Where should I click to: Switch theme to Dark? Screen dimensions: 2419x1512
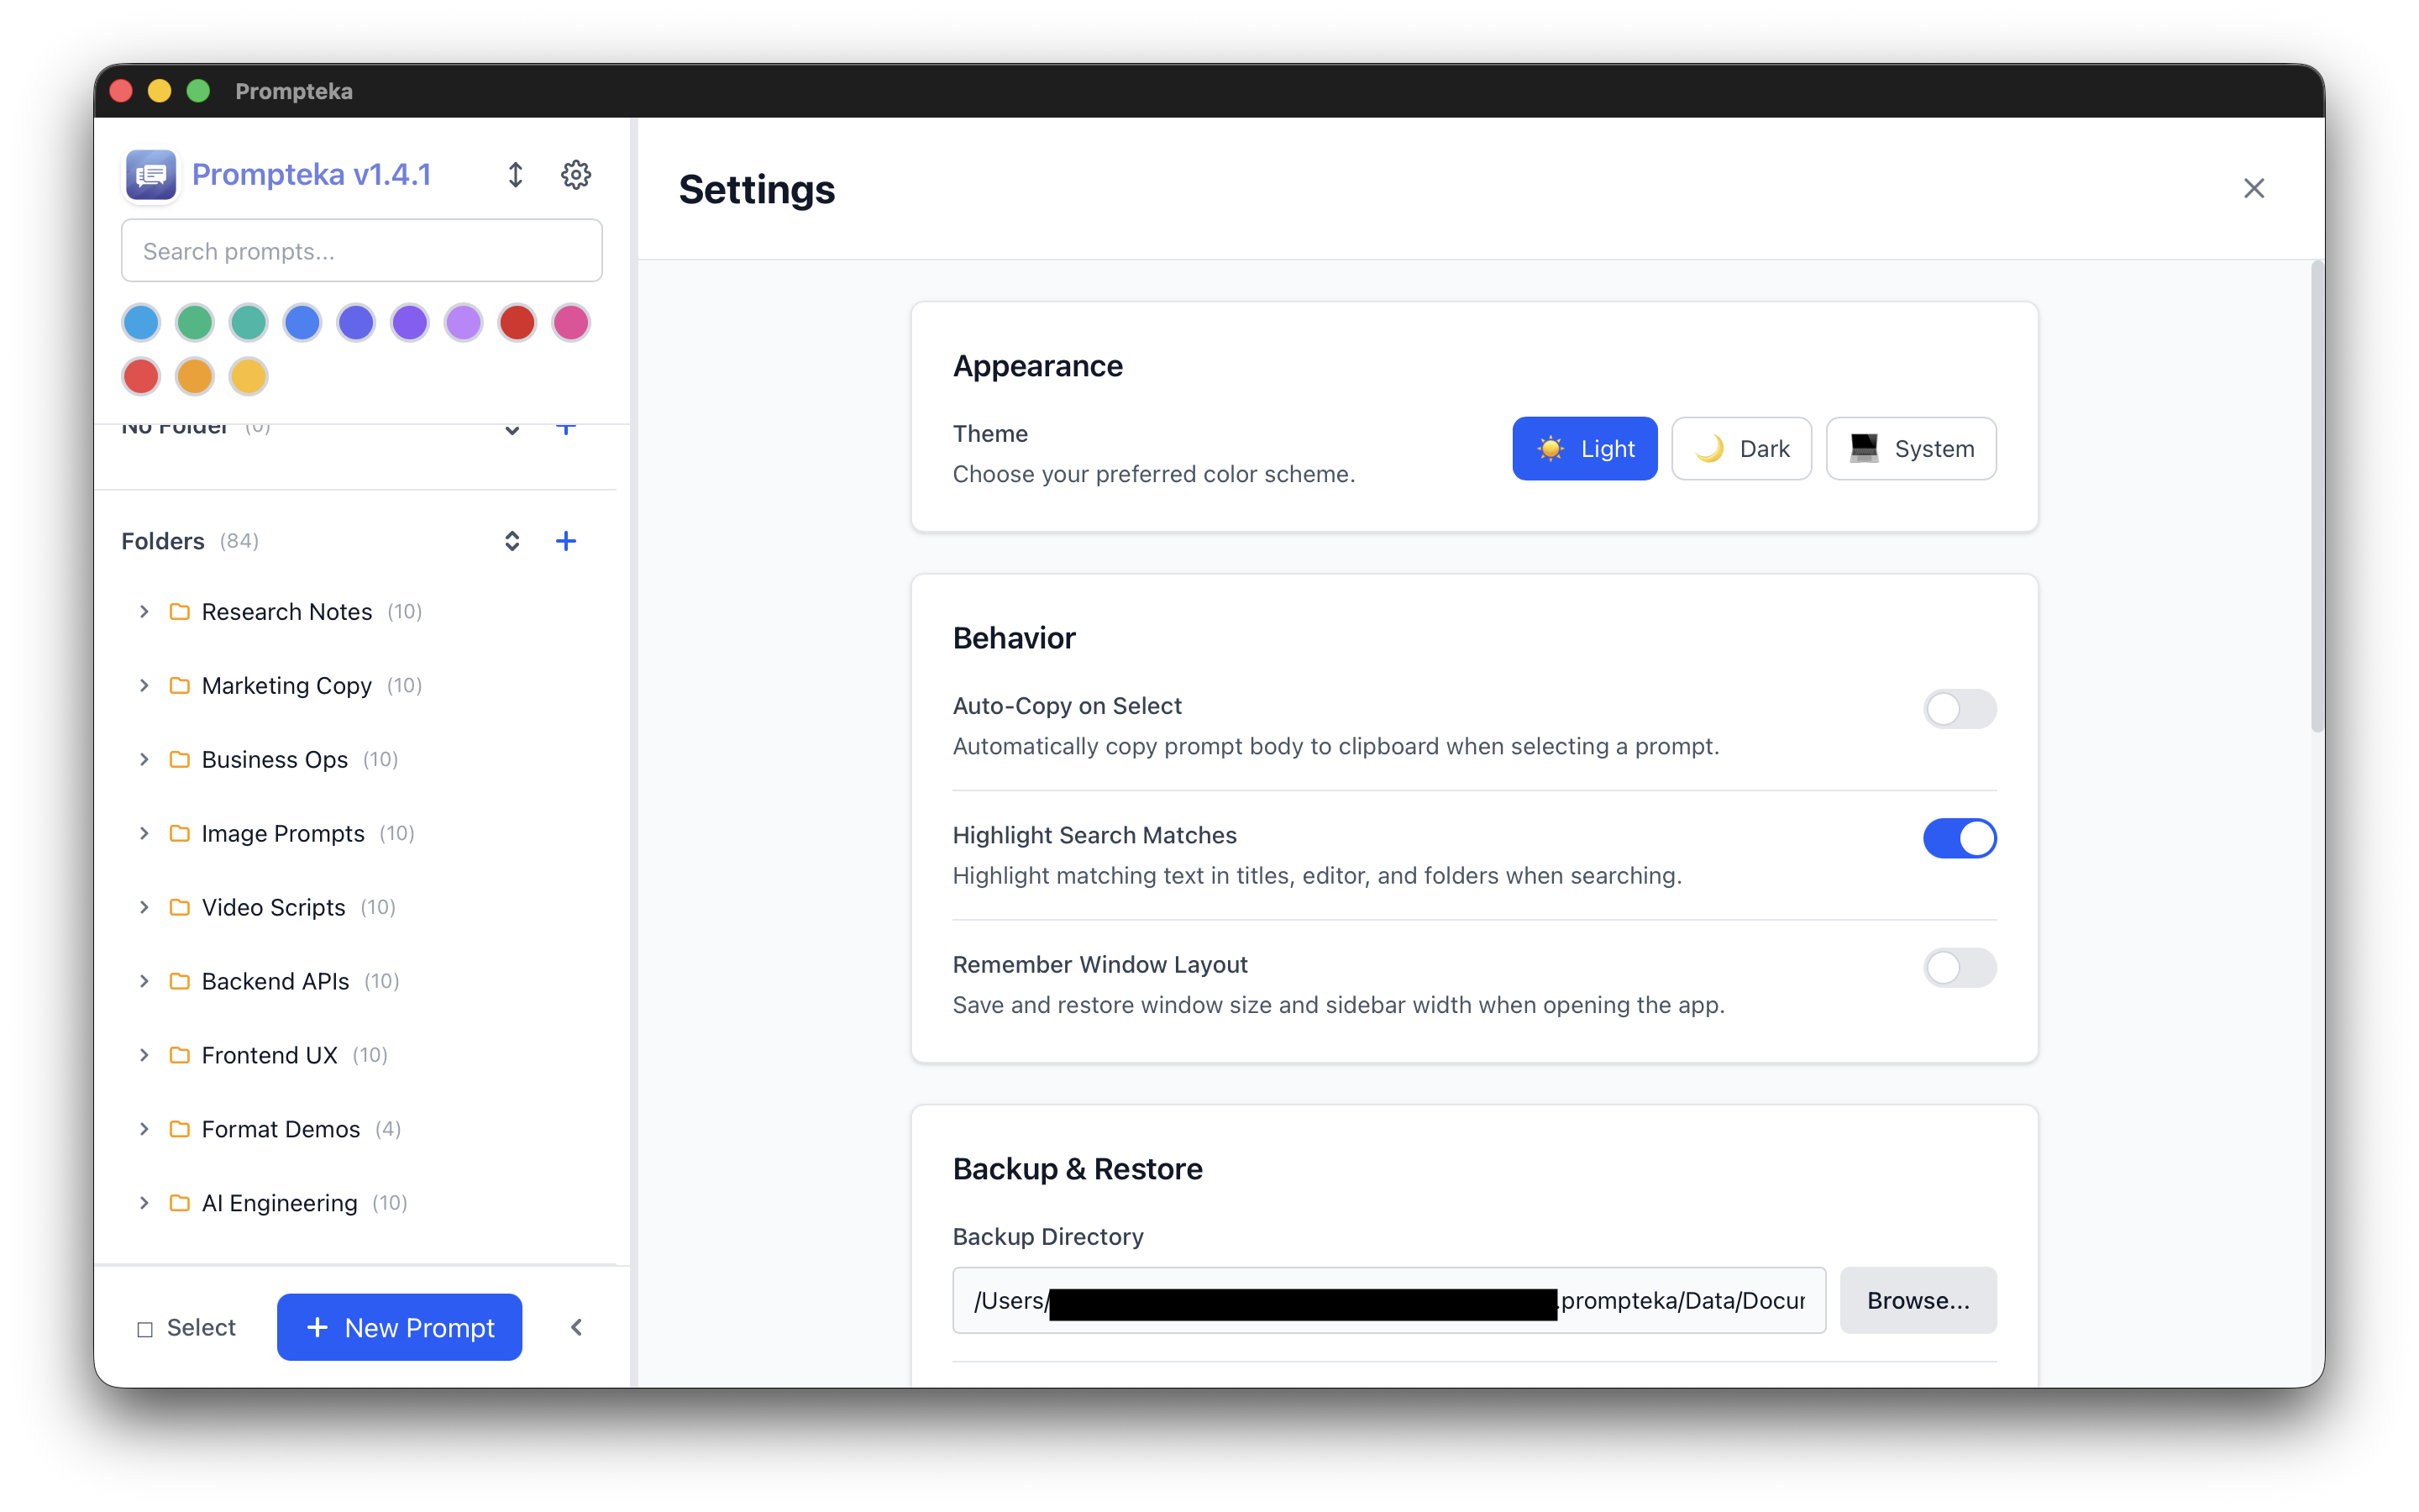[1740, 448]
